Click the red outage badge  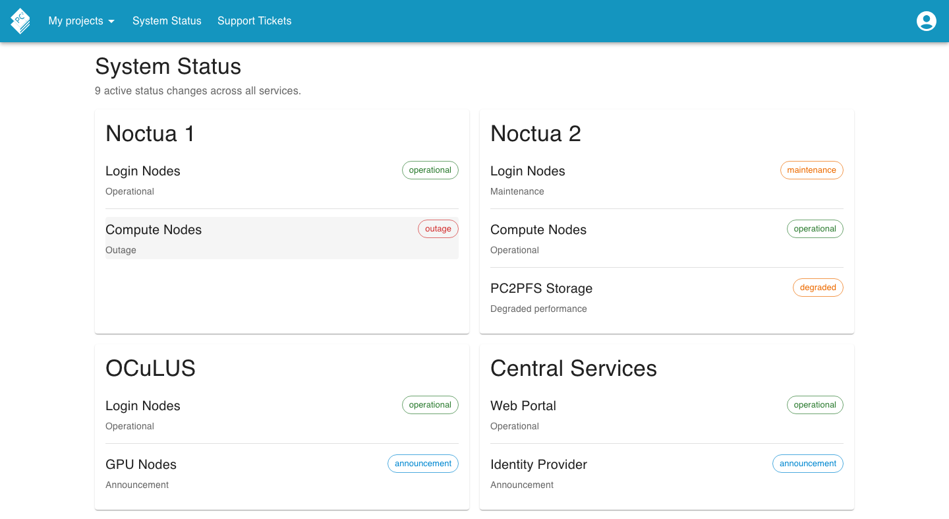coord(438,229)
